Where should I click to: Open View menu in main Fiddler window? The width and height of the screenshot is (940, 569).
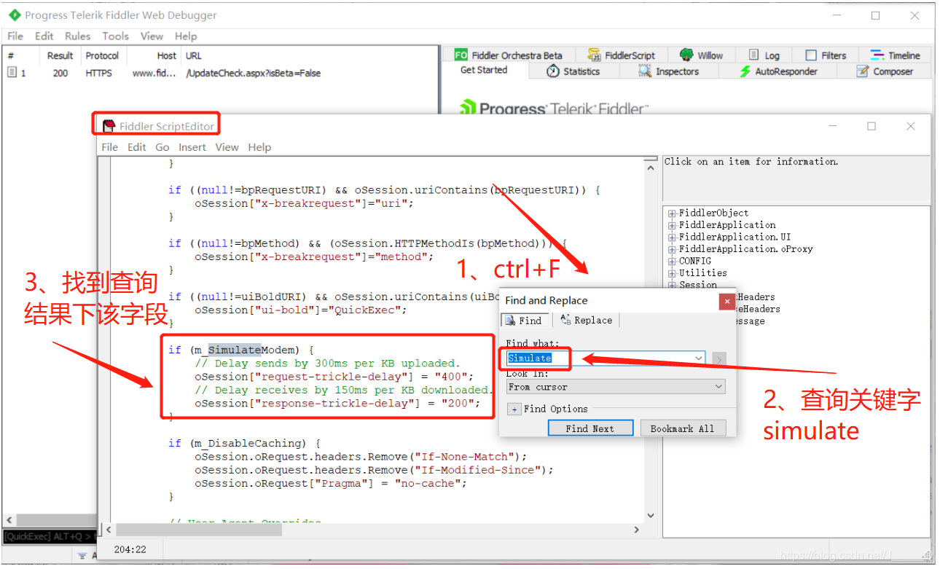152,36
